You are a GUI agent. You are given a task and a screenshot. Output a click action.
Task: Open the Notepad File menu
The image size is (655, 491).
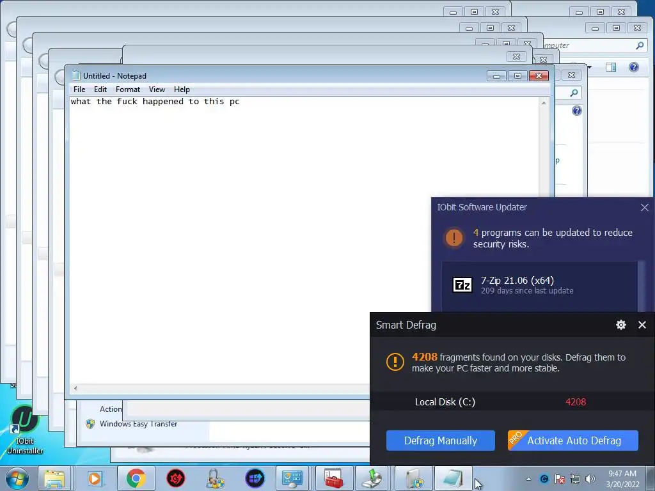point(79,90)
